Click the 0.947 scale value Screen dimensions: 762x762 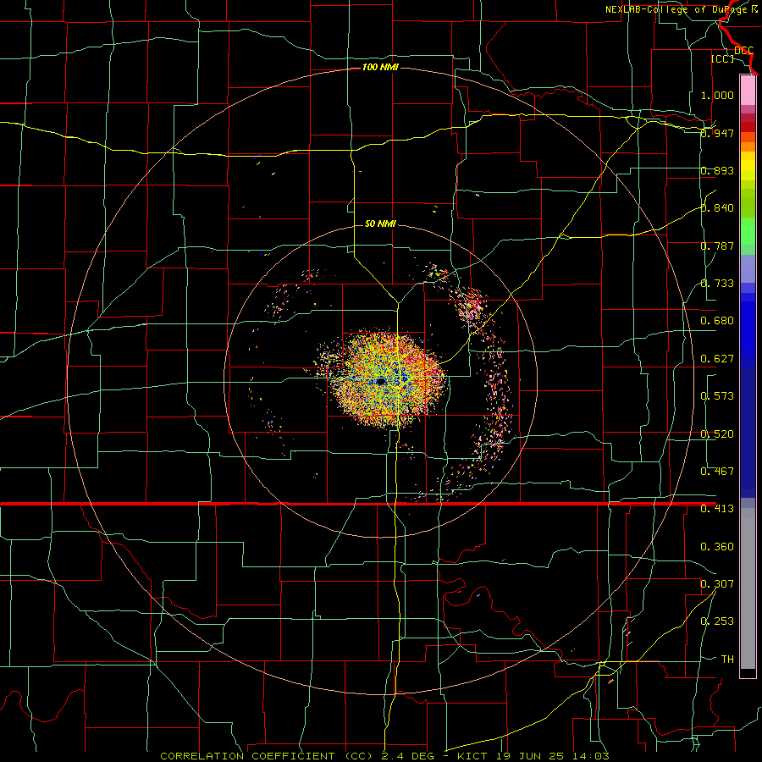point(717,133)
